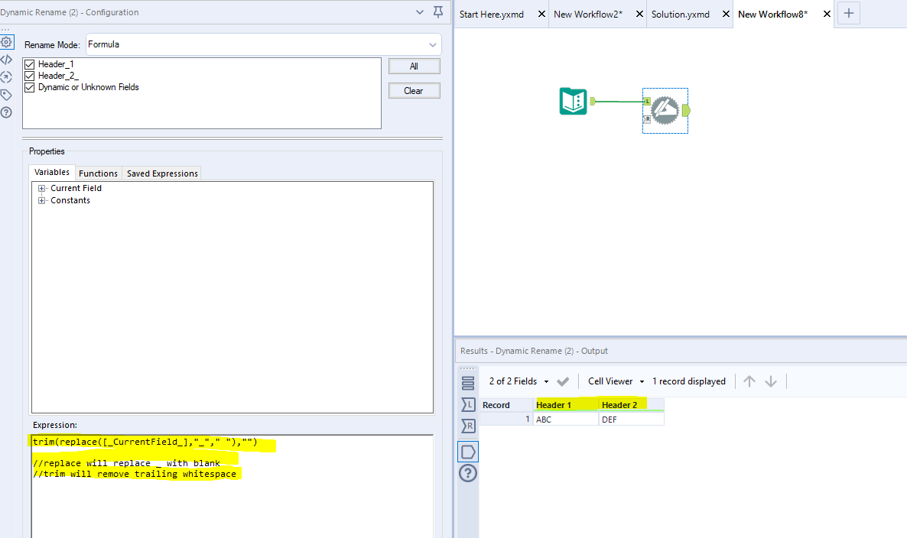Expand the Constants tree node

click(x=42, y=200)
